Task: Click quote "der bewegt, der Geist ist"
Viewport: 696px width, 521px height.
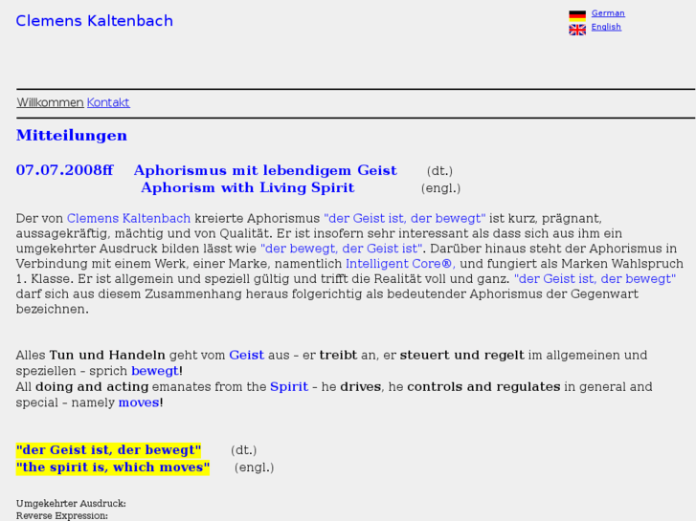Action: point(342,249)
